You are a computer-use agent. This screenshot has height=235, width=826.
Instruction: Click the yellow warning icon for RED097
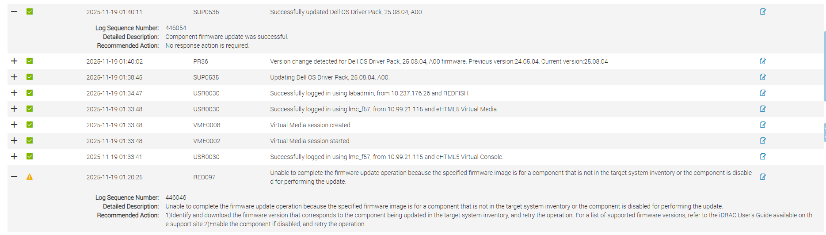(x=30, y=177)
